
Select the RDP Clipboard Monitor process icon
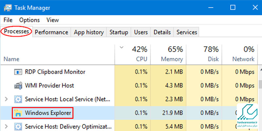(x=18, y=72)
